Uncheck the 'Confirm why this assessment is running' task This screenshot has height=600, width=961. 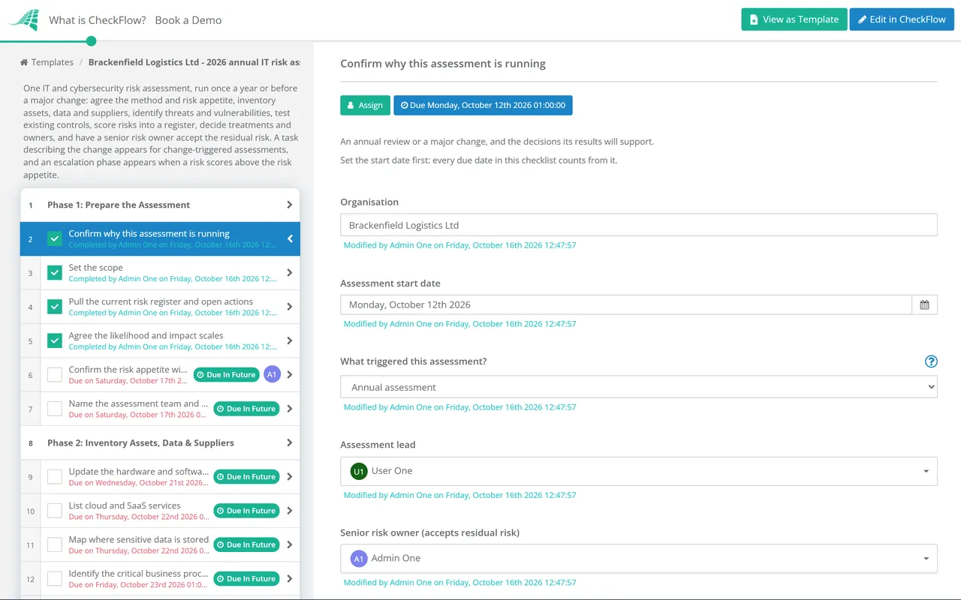point(55,238)
